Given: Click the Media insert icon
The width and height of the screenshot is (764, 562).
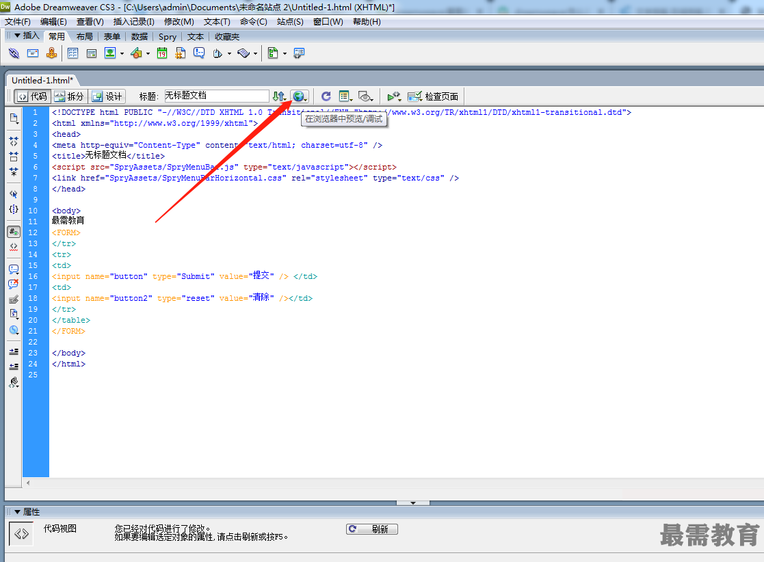Looking at the screenshot, I should (136, 53).
